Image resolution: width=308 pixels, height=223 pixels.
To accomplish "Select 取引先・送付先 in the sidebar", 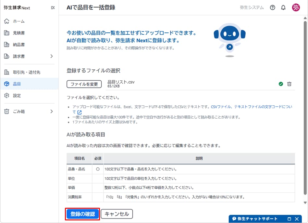I will click(x=26, y=72).
